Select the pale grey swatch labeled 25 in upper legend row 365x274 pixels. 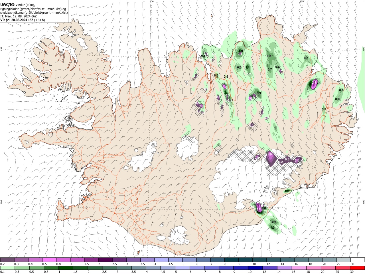pos(344,260)
